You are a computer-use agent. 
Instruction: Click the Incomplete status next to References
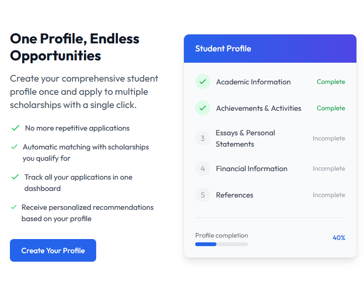coord(329,195)
